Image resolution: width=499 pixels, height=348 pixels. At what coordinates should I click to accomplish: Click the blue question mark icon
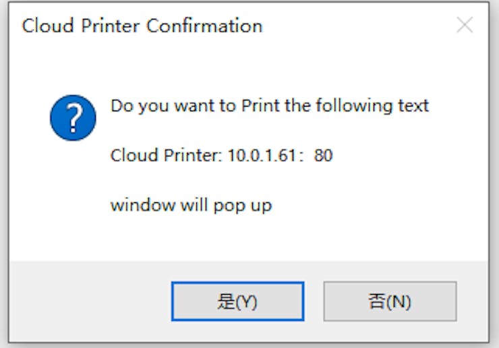[x=73, y=118]
